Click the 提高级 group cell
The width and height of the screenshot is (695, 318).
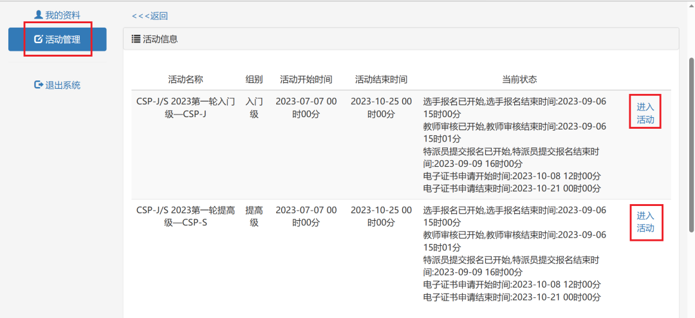254,216
